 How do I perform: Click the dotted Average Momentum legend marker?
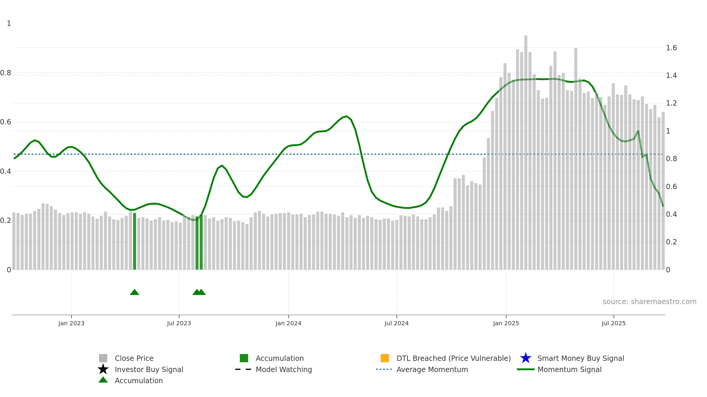(x=384, y=369)
